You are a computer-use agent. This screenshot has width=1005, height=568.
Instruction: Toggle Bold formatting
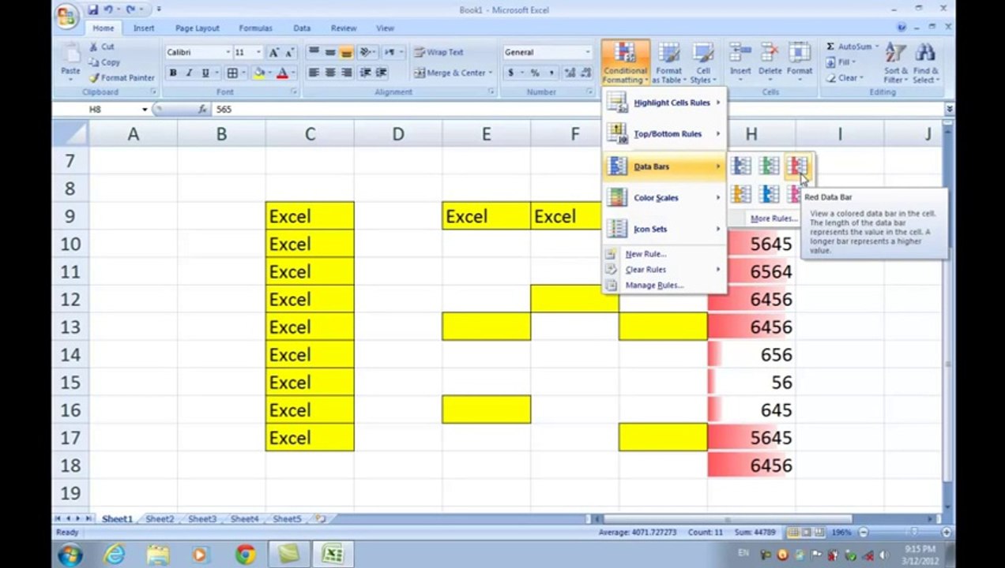pyautogui.click(x=173, y=73)
